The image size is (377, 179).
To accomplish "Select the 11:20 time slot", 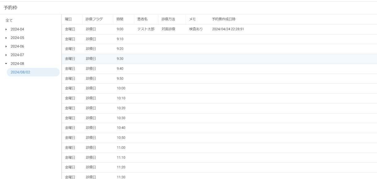I will (x=121, y=167).
